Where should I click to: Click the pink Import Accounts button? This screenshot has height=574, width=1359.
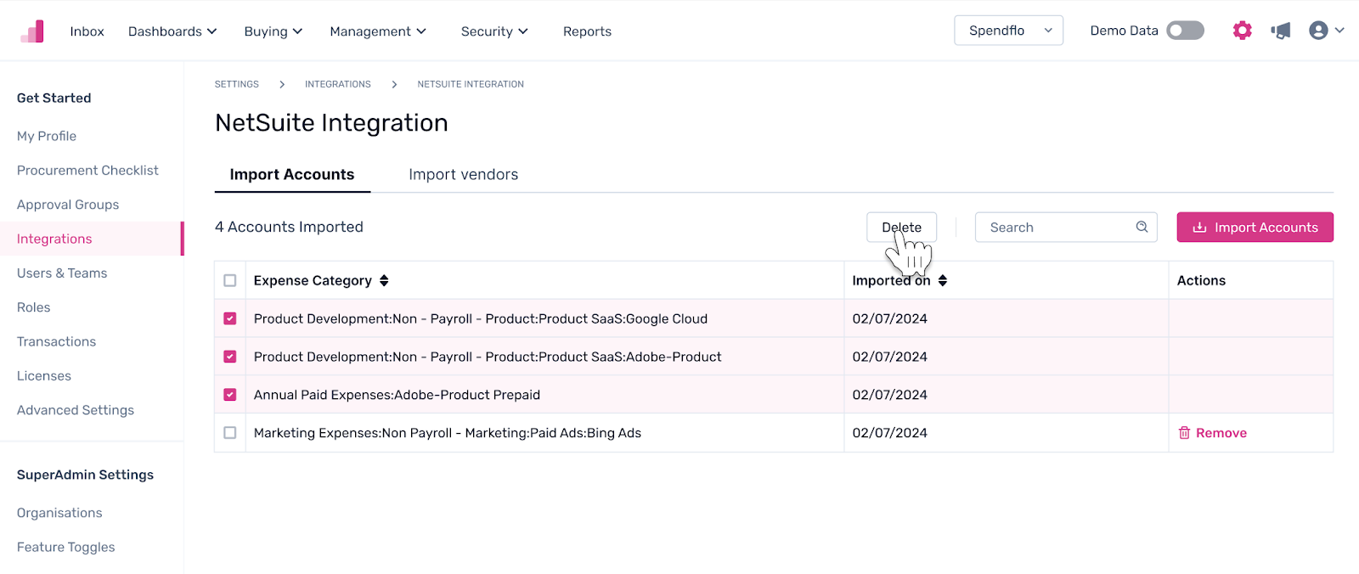(x=1255, y=228)
